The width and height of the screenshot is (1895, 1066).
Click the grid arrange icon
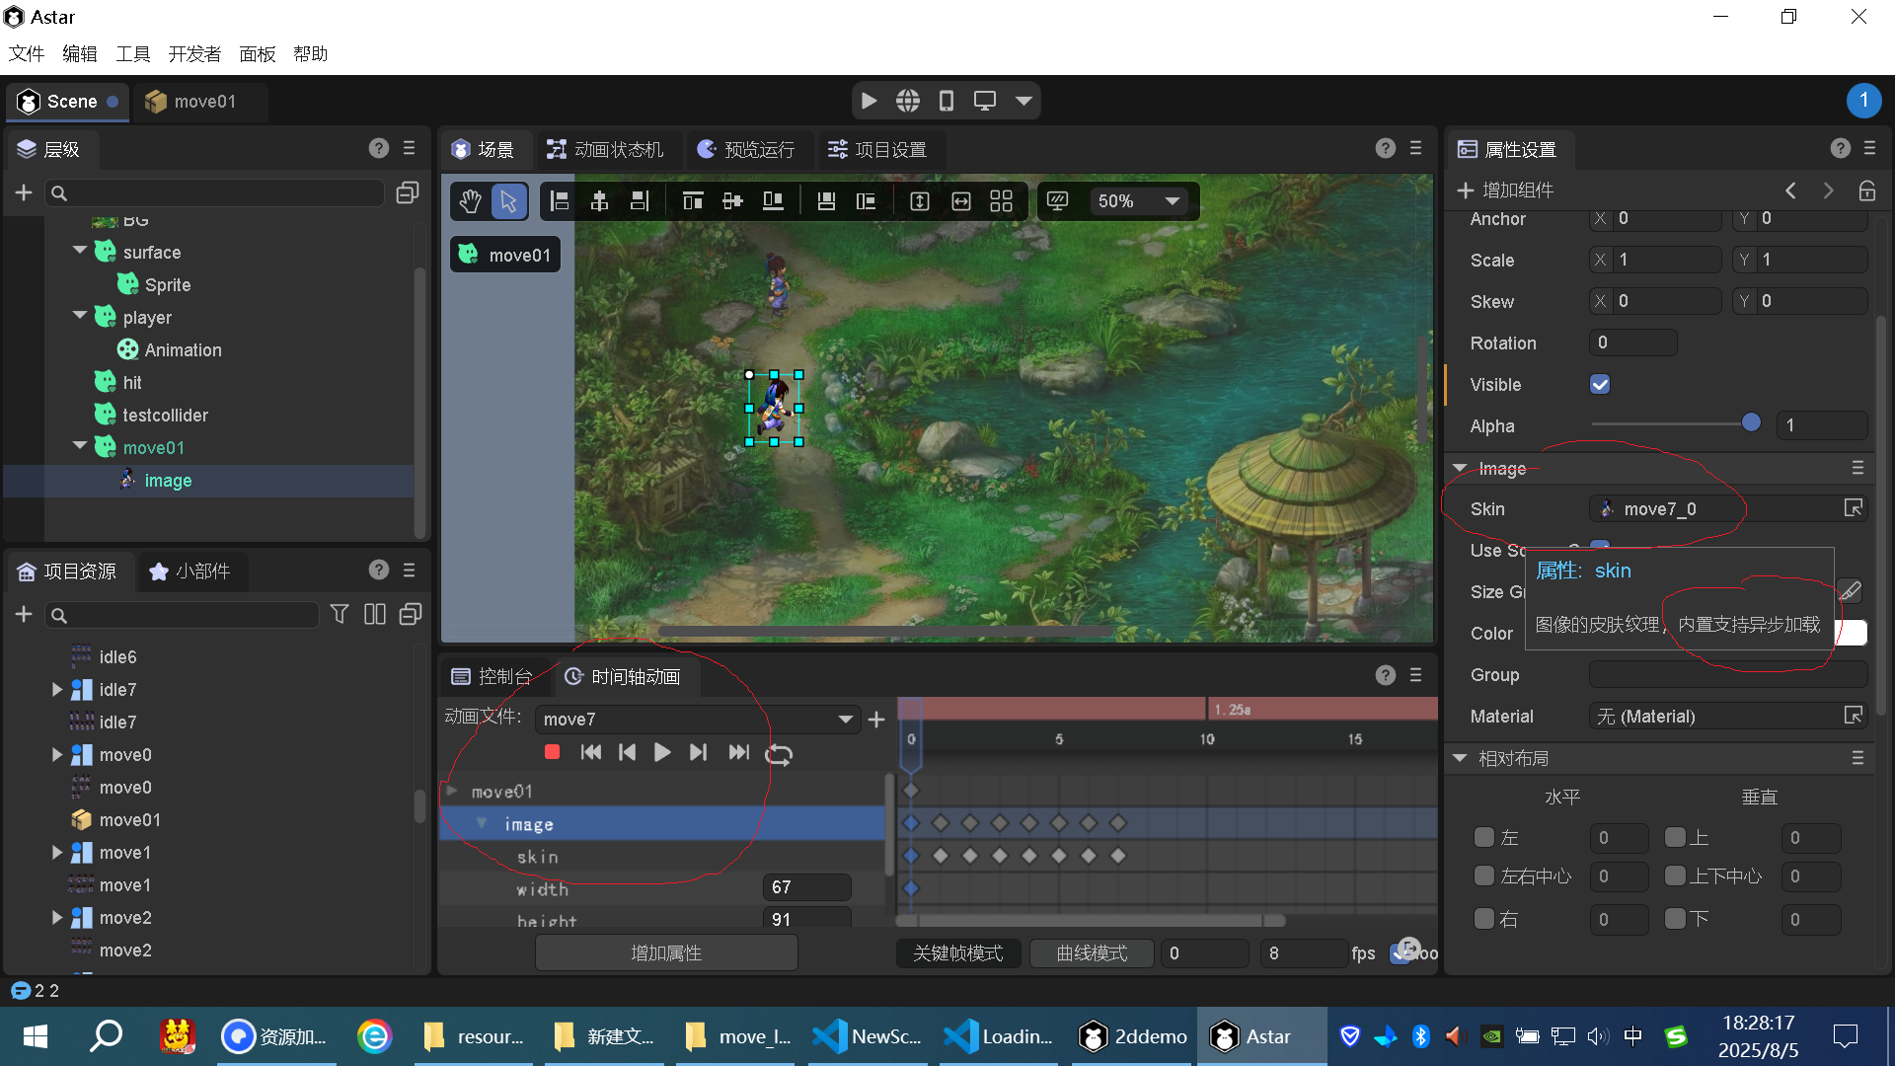(x=1001, y=201)
